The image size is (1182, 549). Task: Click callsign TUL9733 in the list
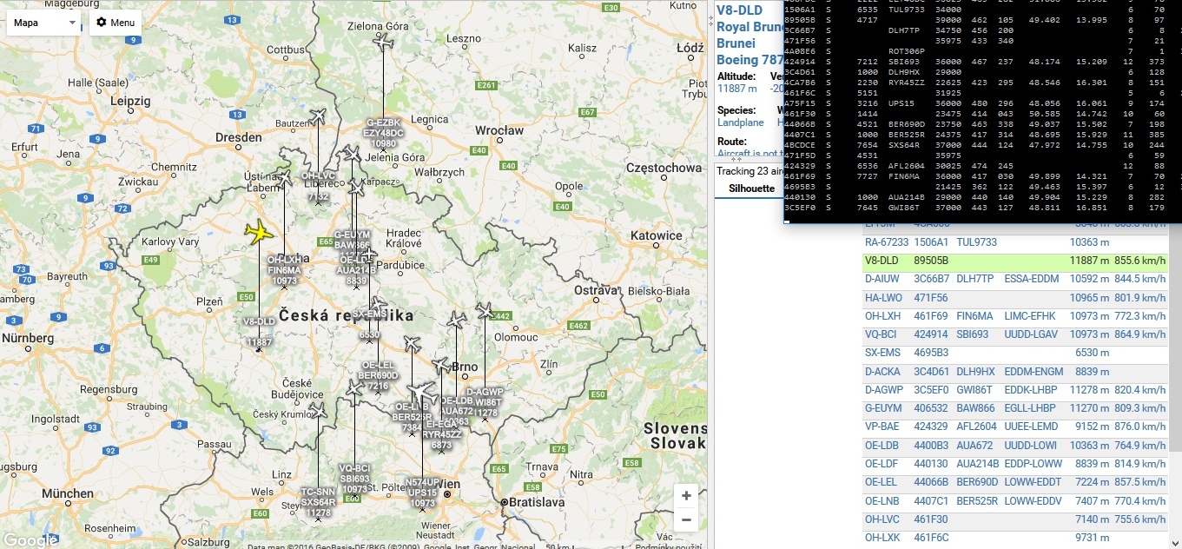976,242
